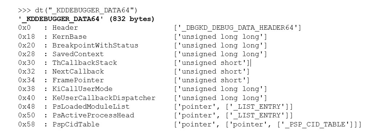Select the KernBase field name
Image resolution: width=377 pixels, height=138 pixels.
point(69,37)
